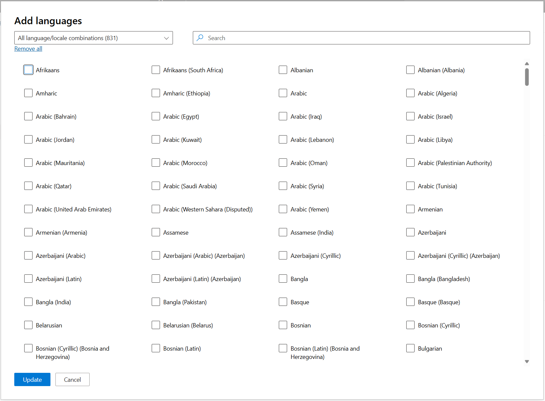Click the scroll up arrow
Viewport: 545px width, 401px height.
527,64
